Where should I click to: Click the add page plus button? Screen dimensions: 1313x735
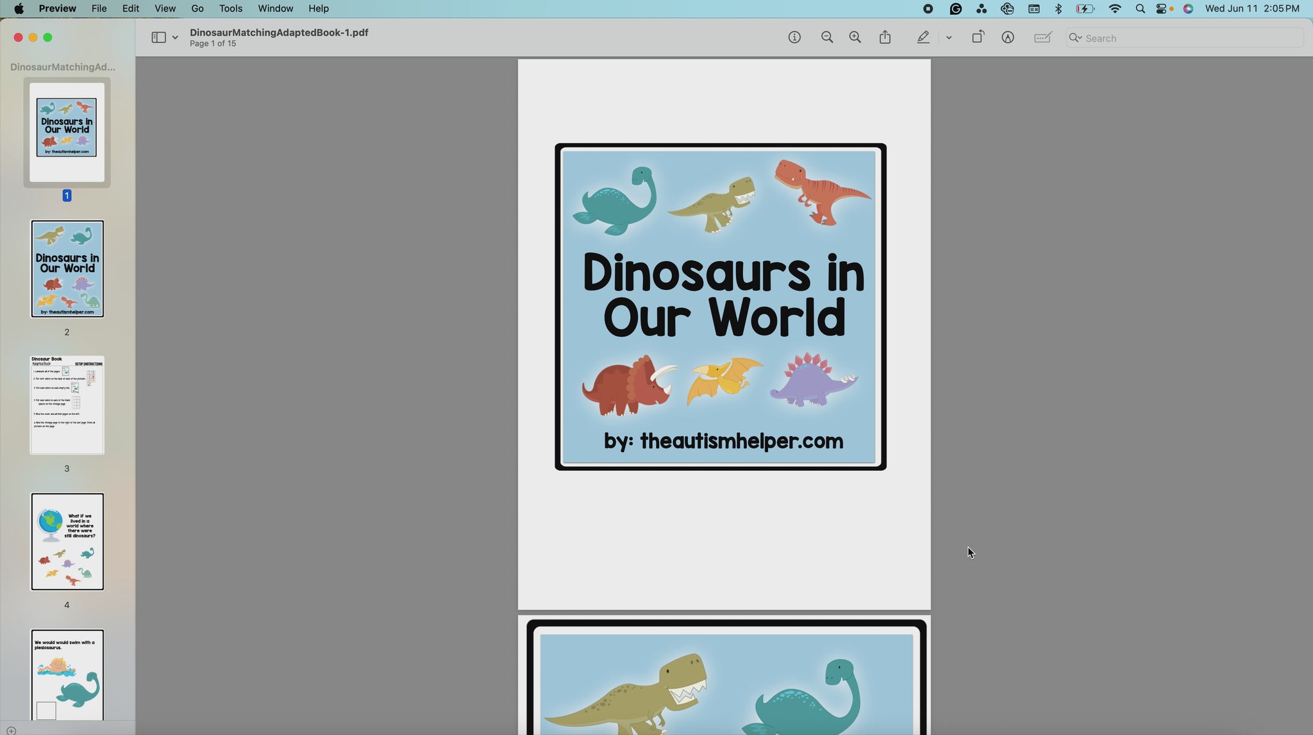coord(11,730)
